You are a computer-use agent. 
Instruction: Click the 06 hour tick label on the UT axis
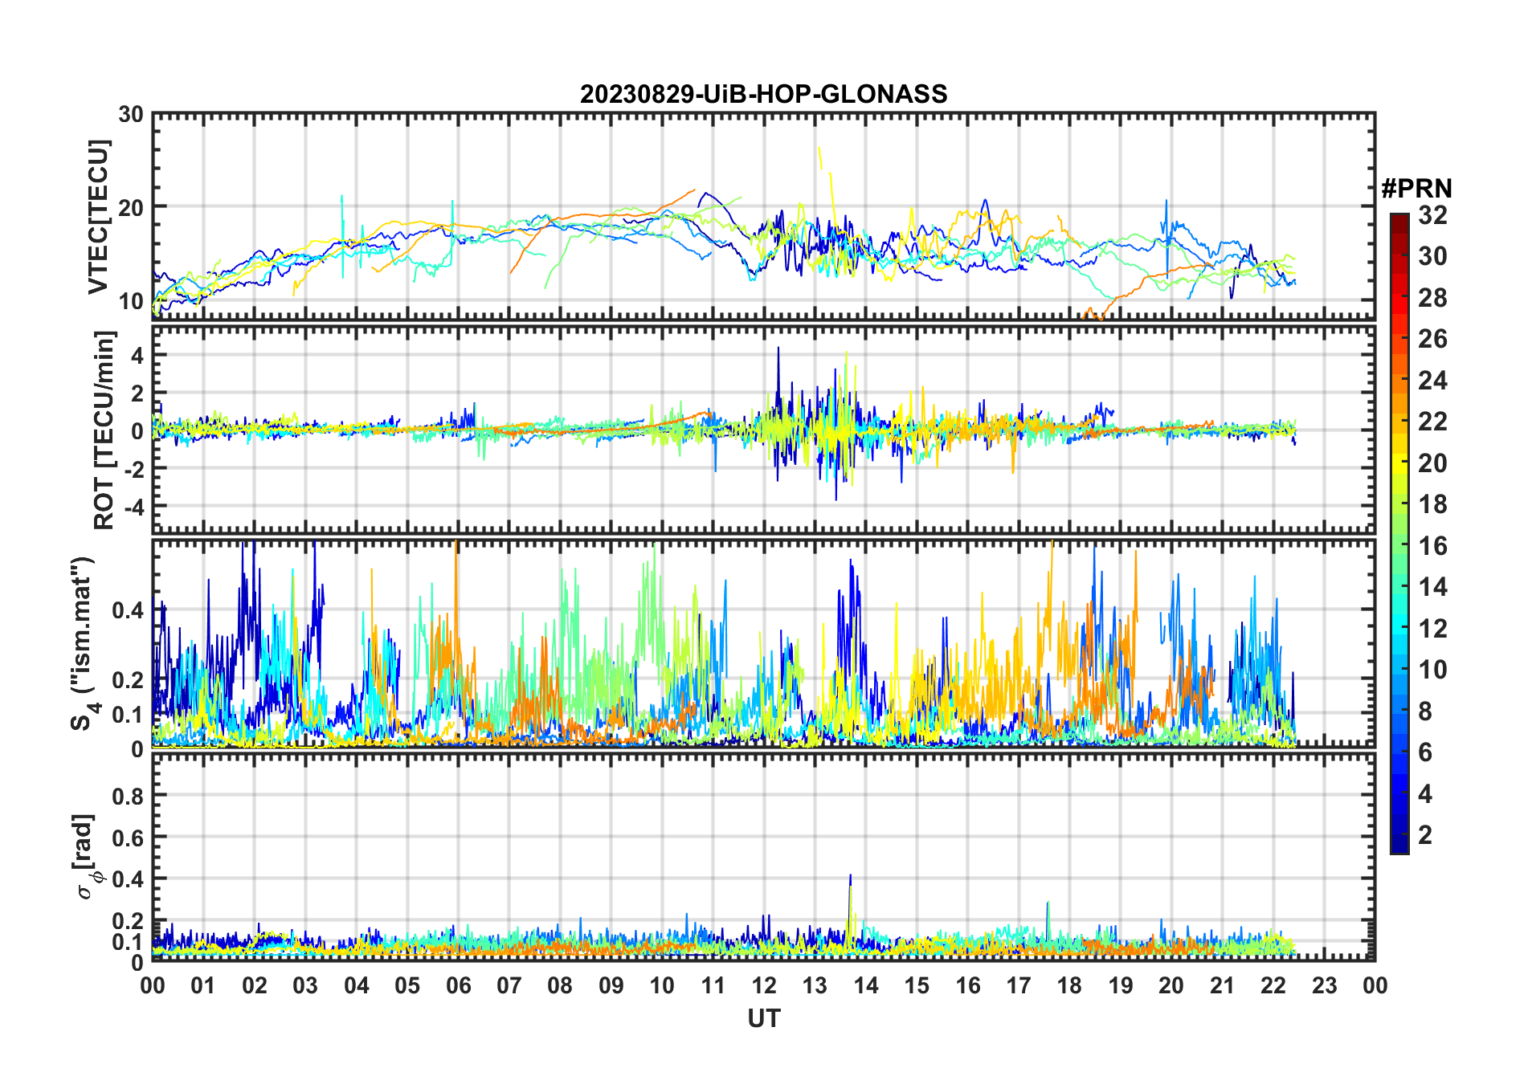458,985
